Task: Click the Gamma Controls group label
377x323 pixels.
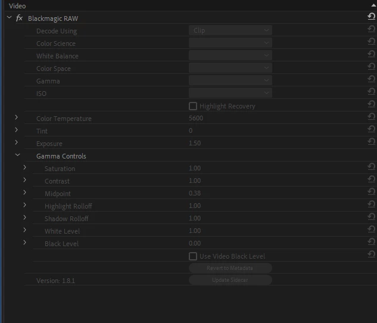Action: click(x=61, y=156)
